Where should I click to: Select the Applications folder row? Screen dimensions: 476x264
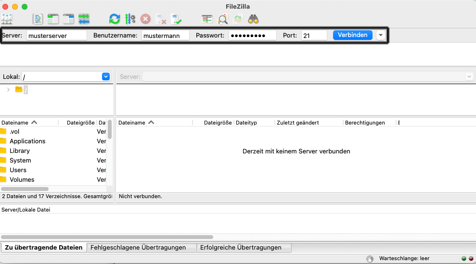pyautogui.click(x=53, y=141)
